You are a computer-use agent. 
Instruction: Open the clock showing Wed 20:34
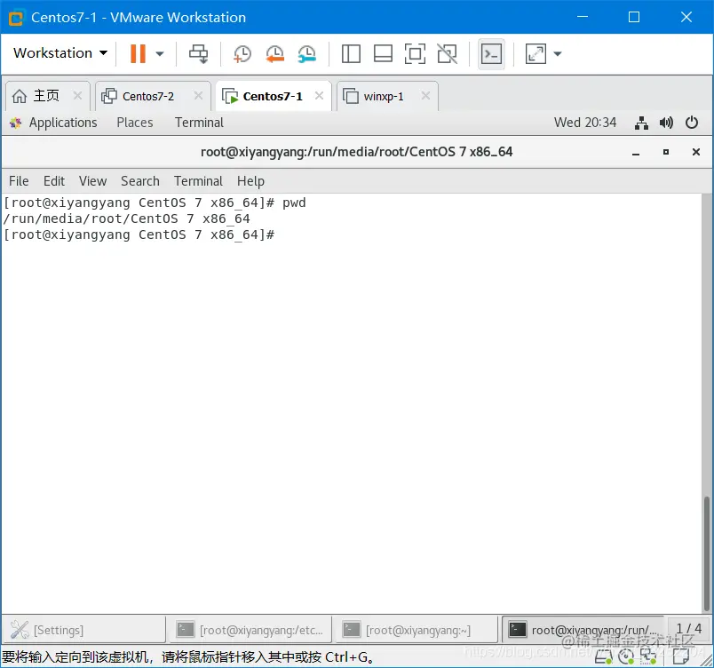(585, 123)
